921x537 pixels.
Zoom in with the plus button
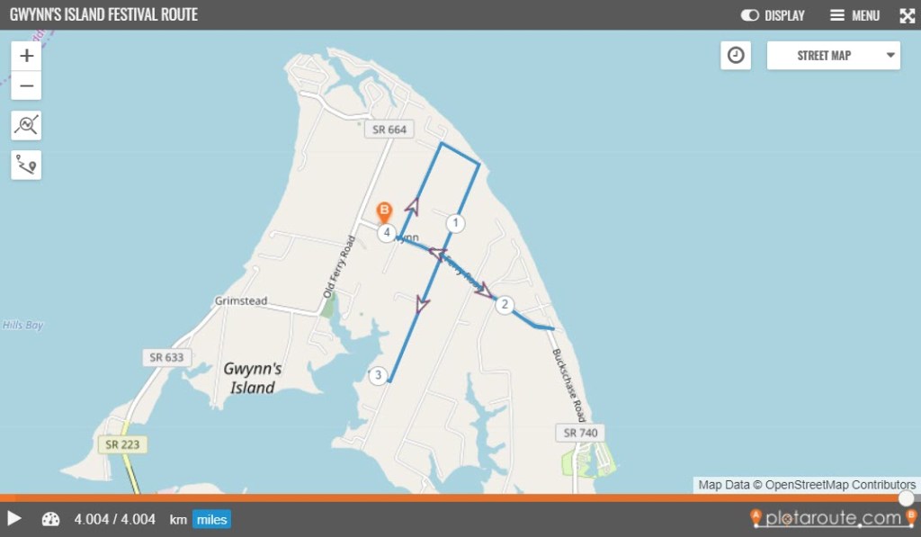tap(26, 56)
